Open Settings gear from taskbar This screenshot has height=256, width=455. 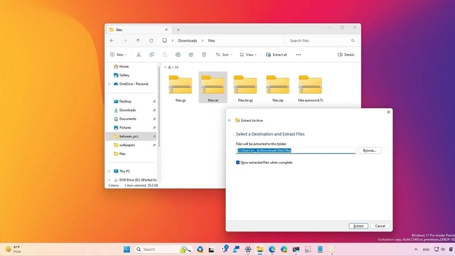click(x=248, y=249)
